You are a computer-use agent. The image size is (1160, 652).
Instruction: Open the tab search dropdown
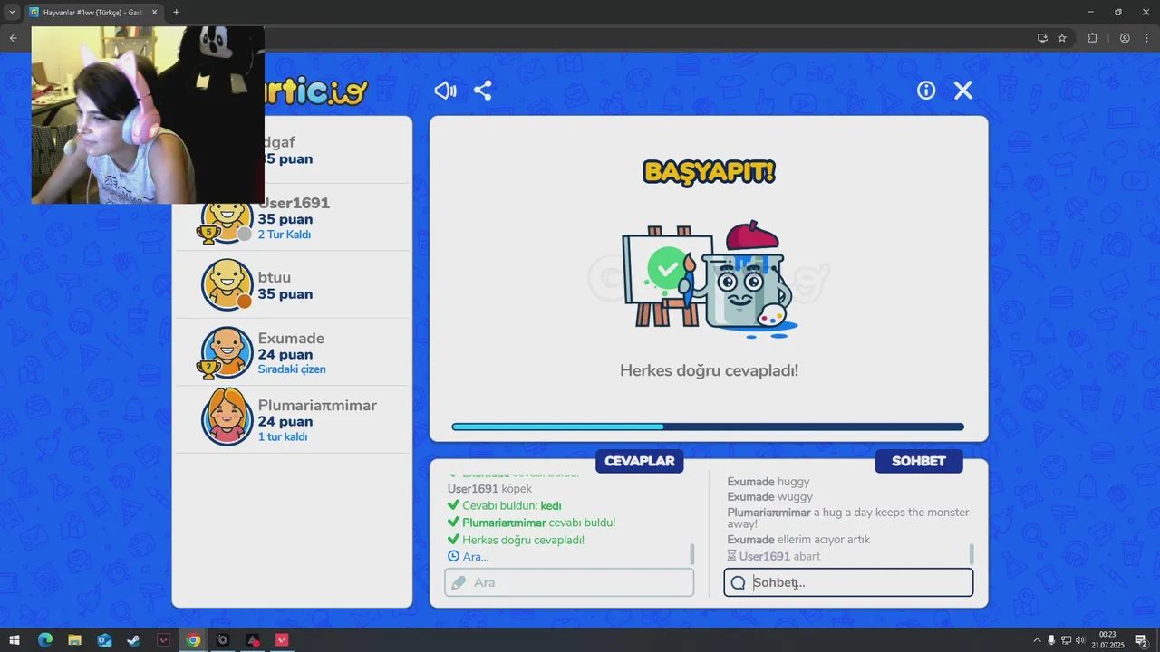point(12,13)
